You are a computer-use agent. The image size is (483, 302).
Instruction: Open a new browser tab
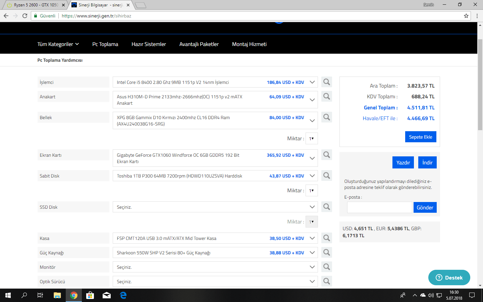click(141, 5)
